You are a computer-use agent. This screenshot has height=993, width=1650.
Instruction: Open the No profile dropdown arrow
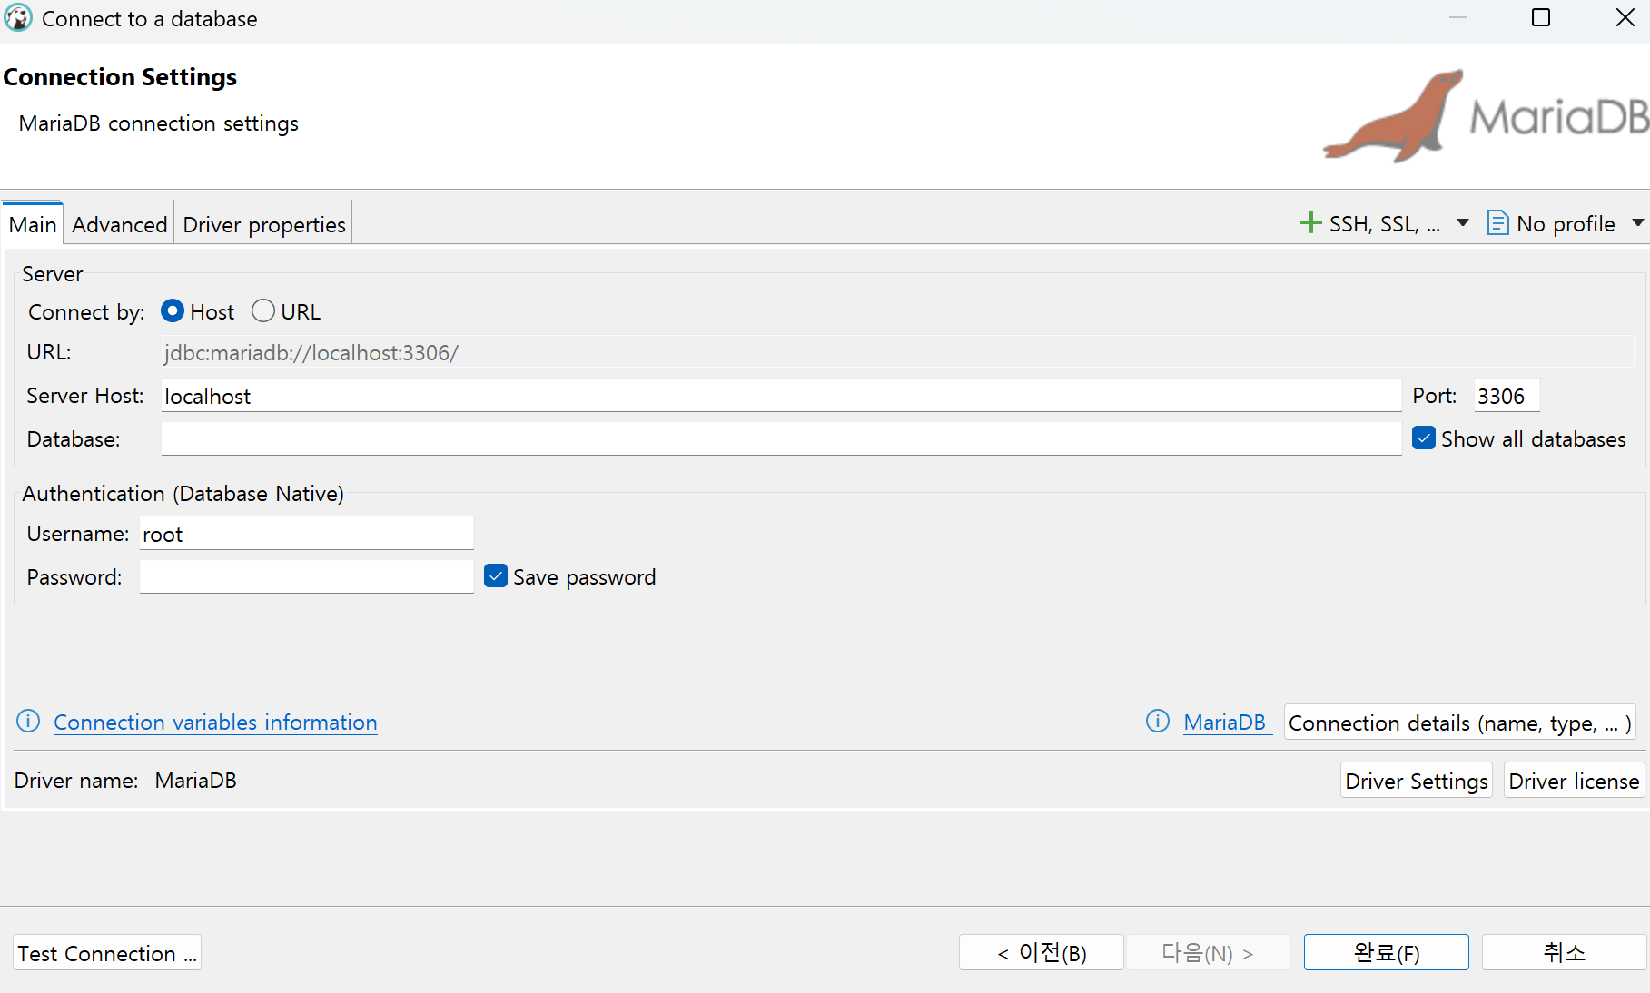pos(1638,223)
